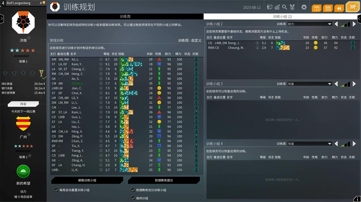Click the 解散训练小组 button
This screenshot has height=202, width=361.
pyautogui.click(x=87, y=180)
